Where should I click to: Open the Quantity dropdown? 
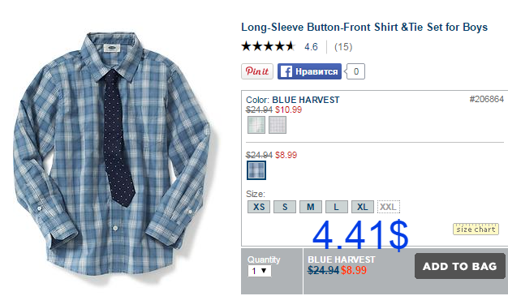point(259,271)
